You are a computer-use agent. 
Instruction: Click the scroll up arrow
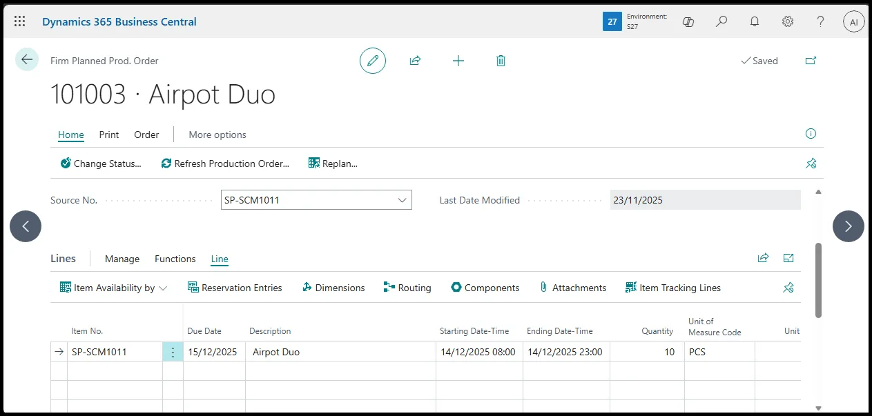819,192
